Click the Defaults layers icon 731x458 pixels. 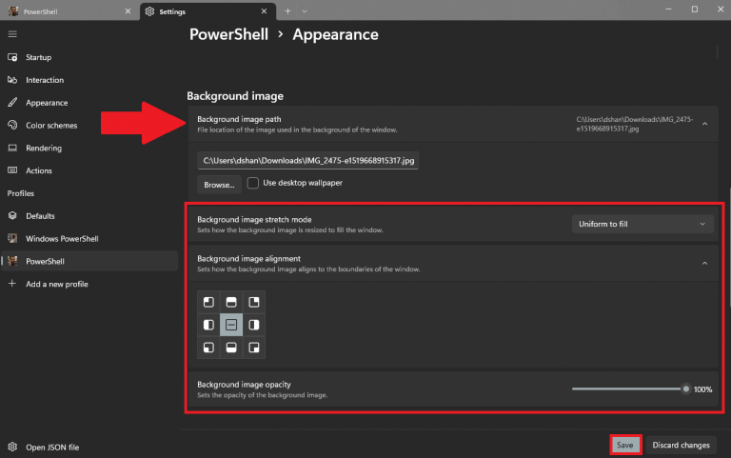[12, 215]
